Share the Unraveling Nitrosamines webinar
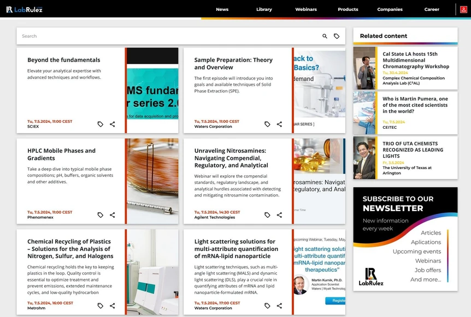The image size is (471, 317). pyautogui.click(x=279, y=215)
